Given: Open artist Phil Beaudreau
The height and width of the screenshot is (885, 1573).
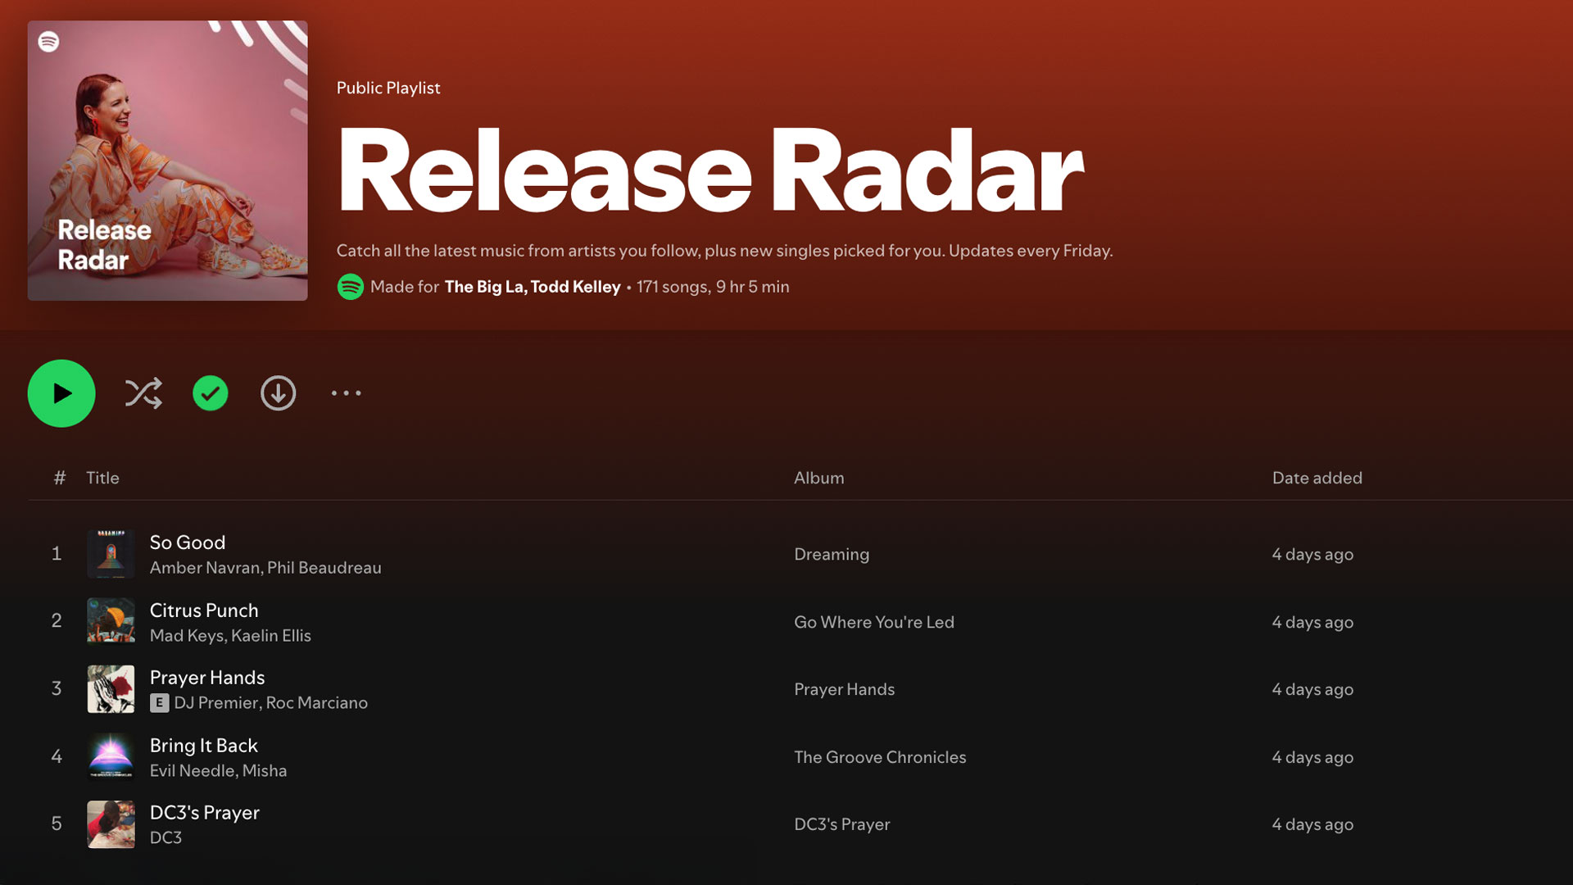Looking at the screenshot, I should coord(324,568).
